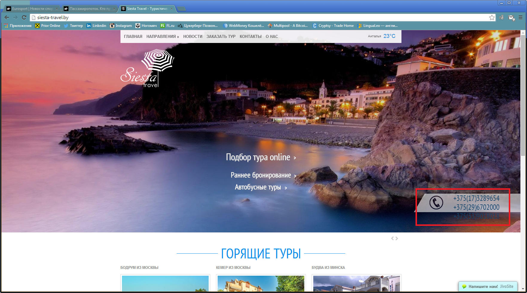Open the НОВОСТИ menu item
The height and width of the screenshot is (293, 527).
193,36
